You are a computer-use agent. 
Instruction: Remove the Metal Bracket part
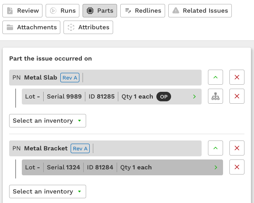(x=237, y=148)
